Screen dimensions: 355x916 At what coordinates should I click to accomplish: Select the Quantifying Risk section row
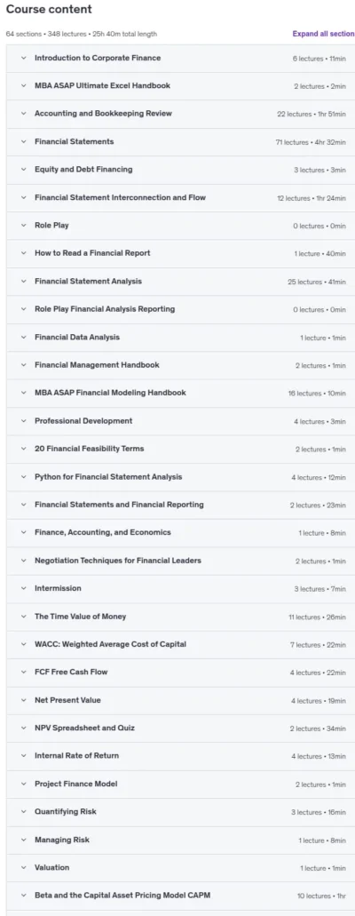click(x=180, y=812)
